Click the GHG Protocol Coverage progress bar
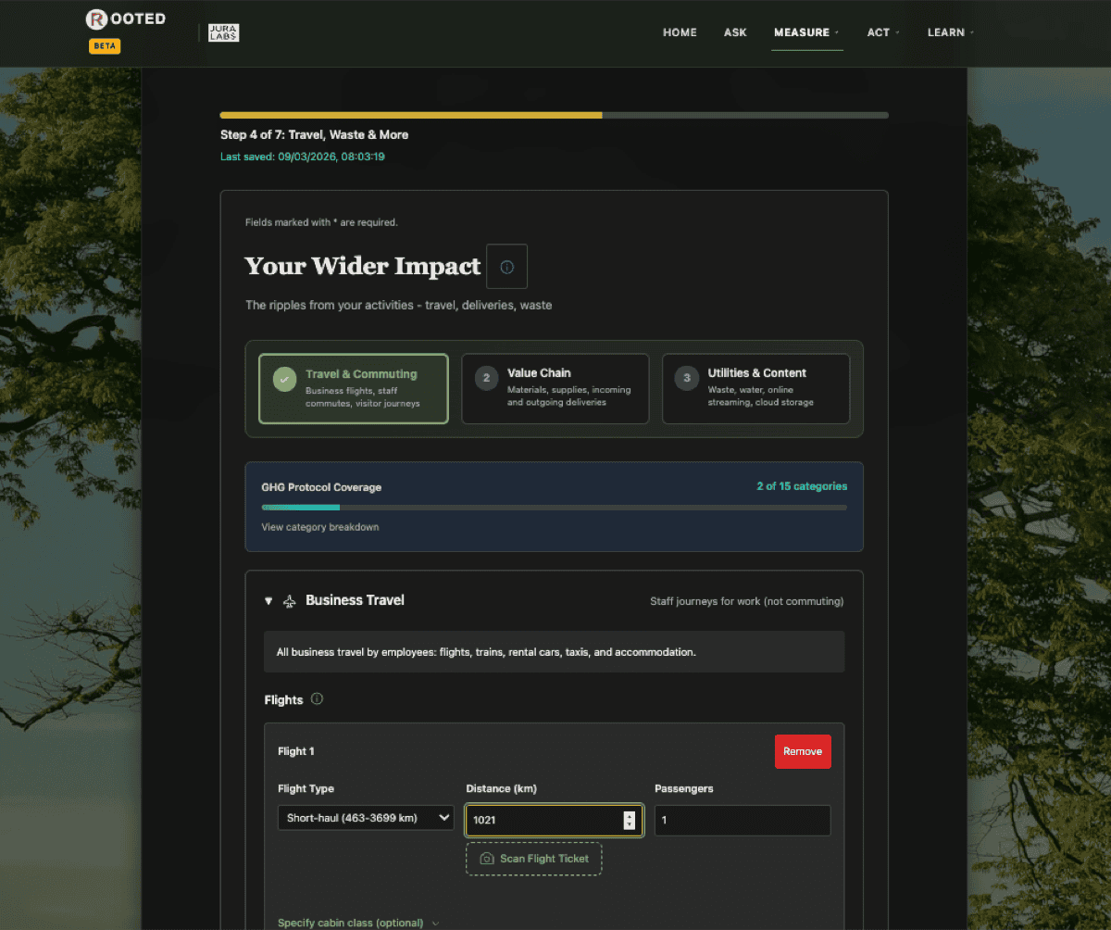This screenshot has height=930, width=1111. [x=553, y=508]
